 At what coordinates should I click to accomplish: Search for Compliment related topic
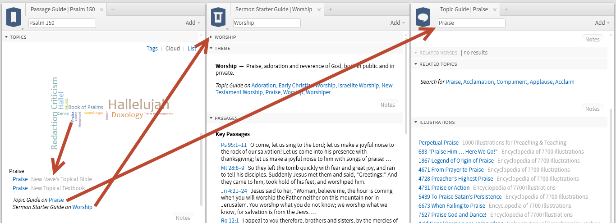(x=511, y=82)
